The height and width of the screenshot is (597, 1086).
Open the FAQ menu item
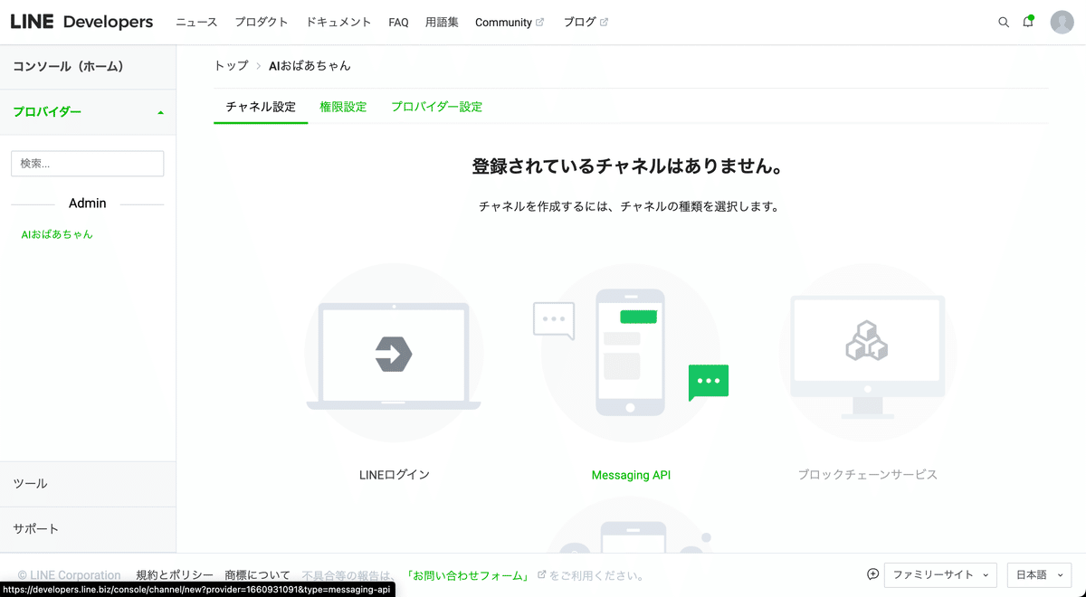click(x=398, y=23)
